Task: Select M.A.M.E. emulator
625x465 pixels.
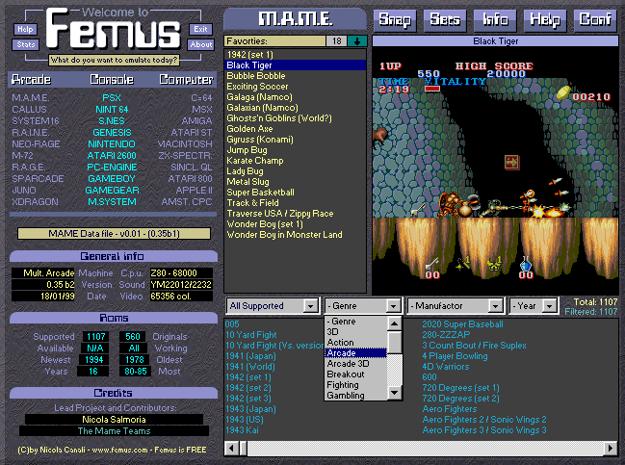Action: [31, 98]
